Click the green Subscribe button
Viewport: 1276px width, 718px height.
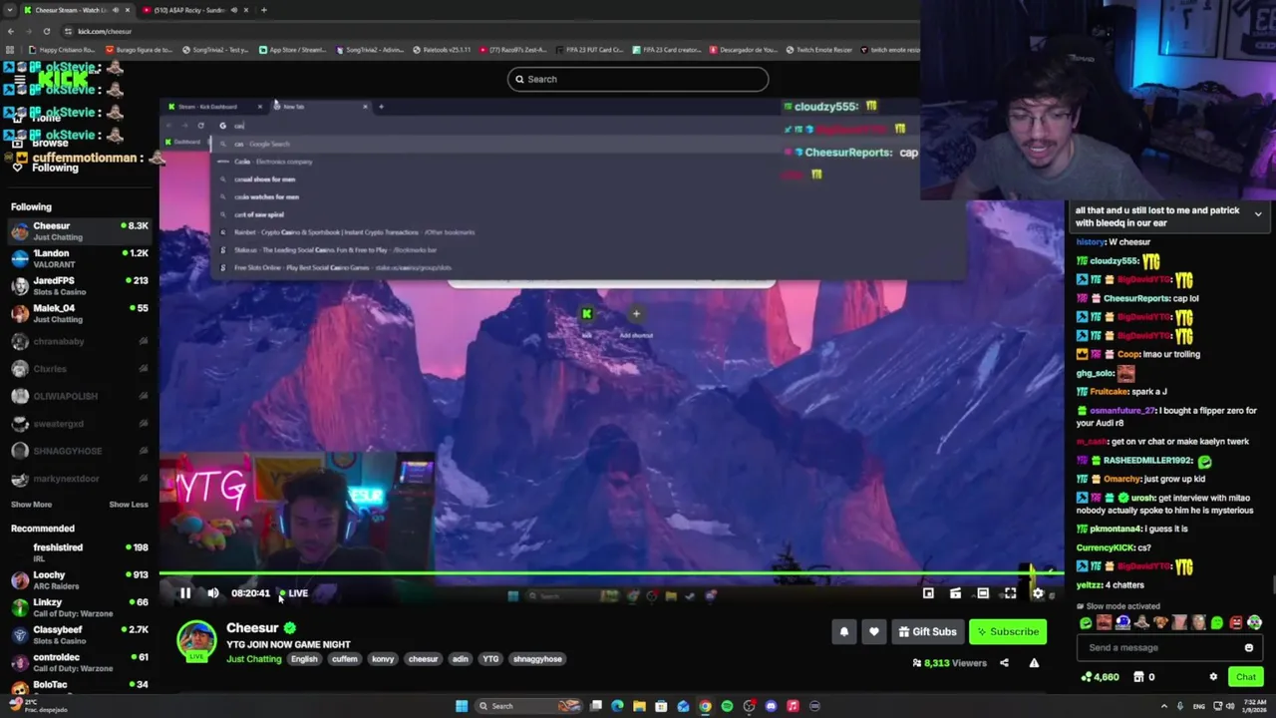coord(1008,631)
